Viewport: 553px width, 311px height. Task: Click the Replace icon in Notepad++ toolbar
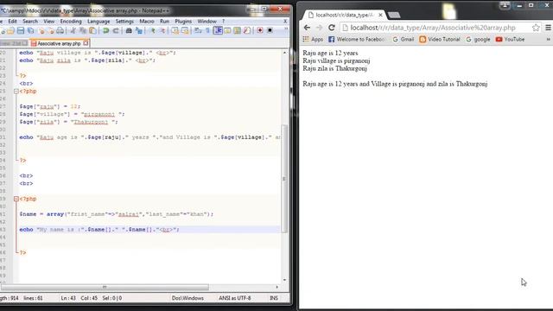(x=138, y=31)
